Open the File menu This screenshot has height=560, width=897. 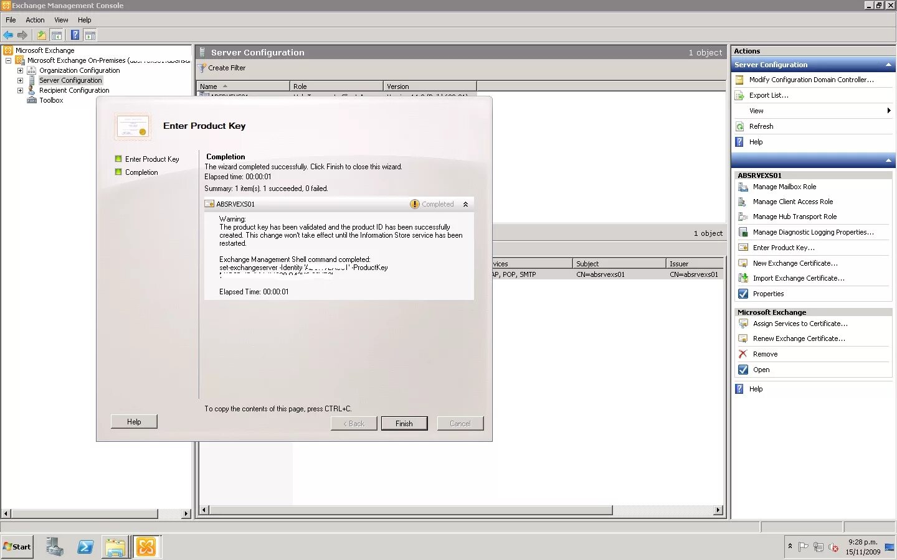tap(11, 20)
